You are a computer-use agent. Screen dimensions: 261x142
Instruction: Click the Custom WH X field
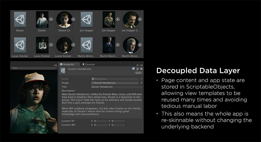click(x=100, y=125)
